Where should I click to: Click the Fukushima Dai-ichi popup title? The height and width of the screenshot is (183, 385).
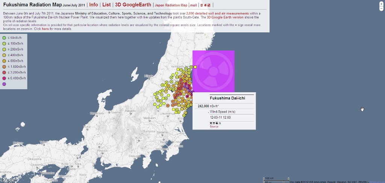224,98
